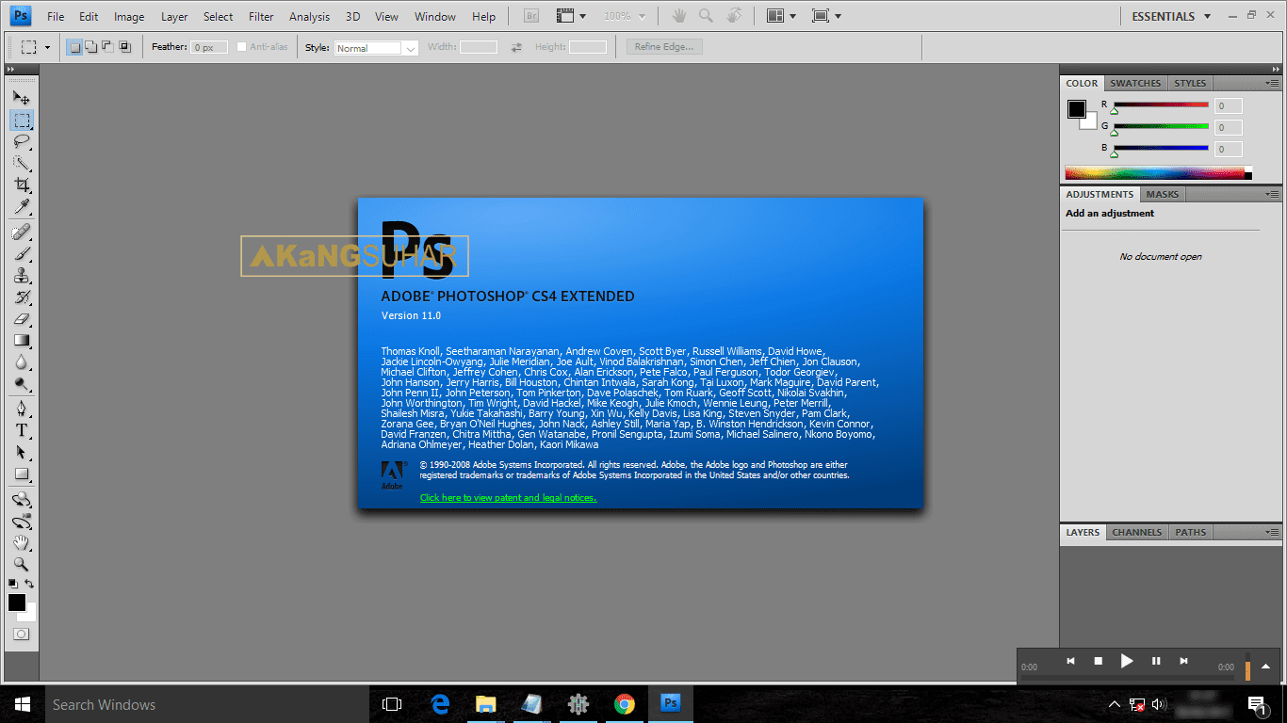Screen dimensions: 1287x723
Task: Open the Analysis menu
Action: point(310,17)
